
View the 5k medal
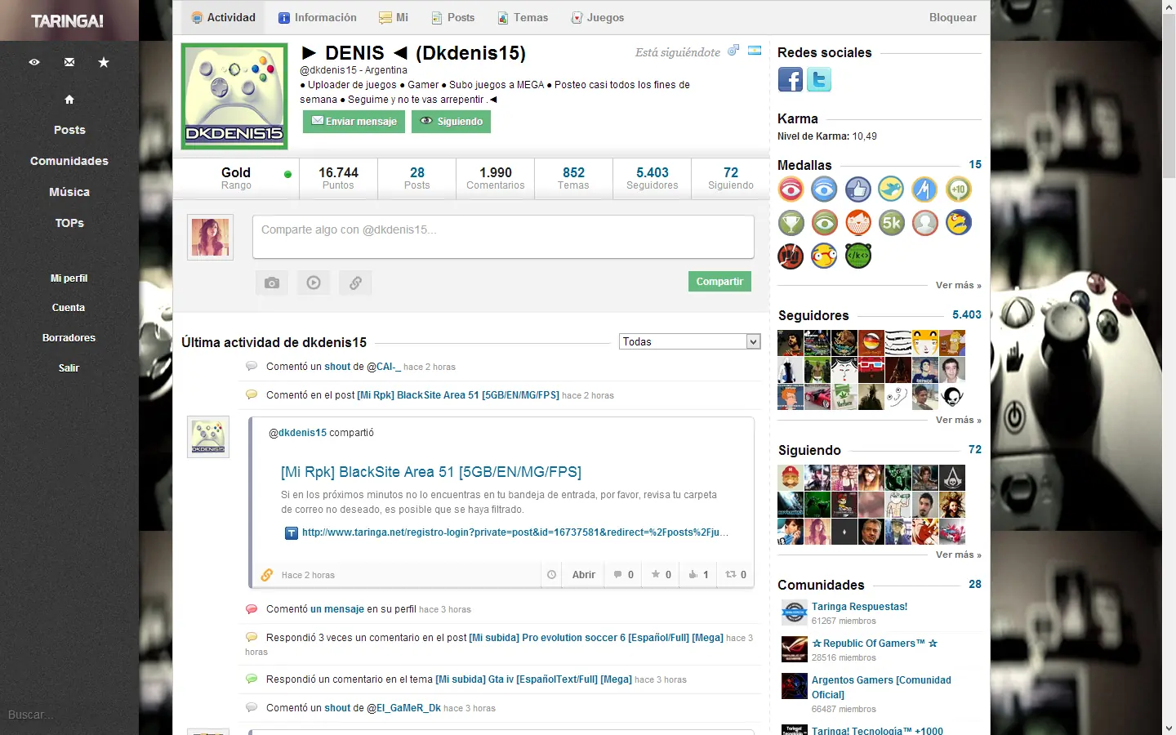[x=892, y=223]
